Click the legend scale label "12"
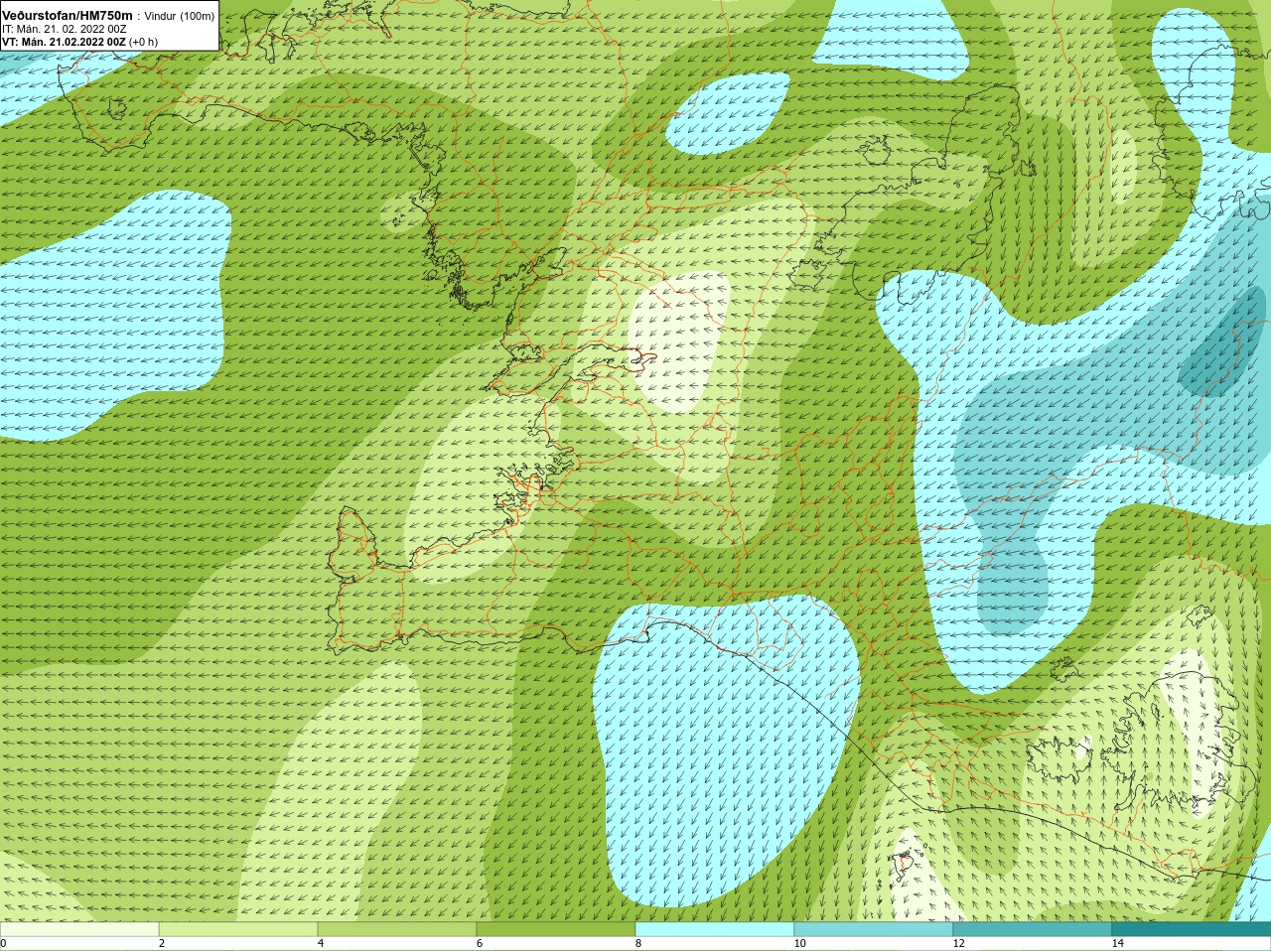Viewport: 1271px width, 951px height. 958,943
